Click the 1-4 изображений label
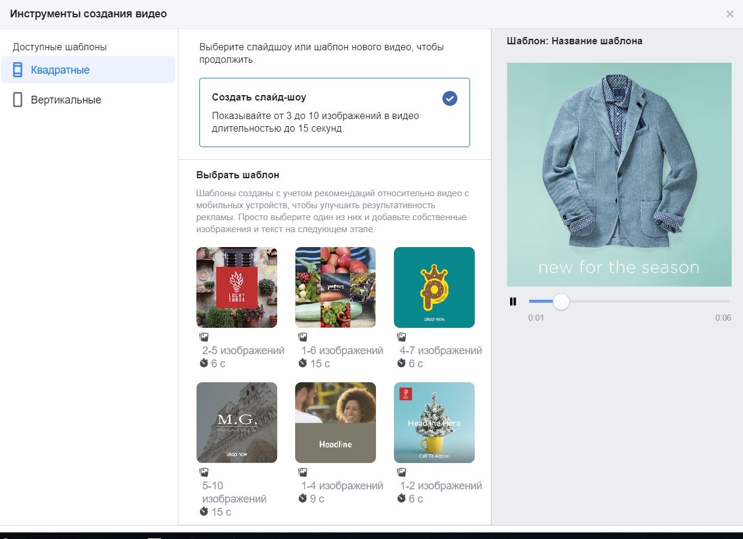Screen dimensions: 743x539 tap(342, 486)
